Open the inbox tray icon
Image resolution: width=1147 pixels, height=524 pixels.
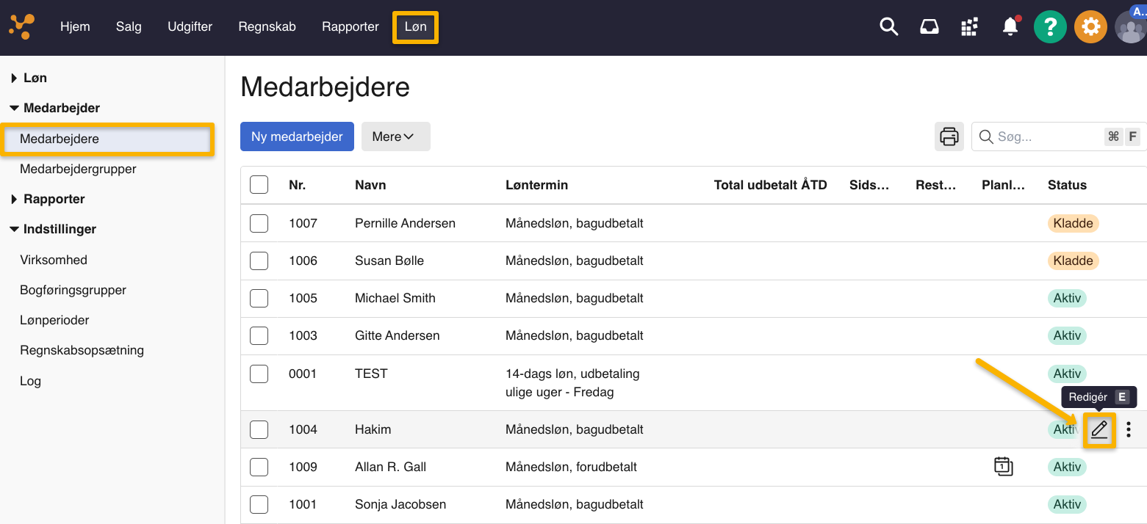coord(930,27)
